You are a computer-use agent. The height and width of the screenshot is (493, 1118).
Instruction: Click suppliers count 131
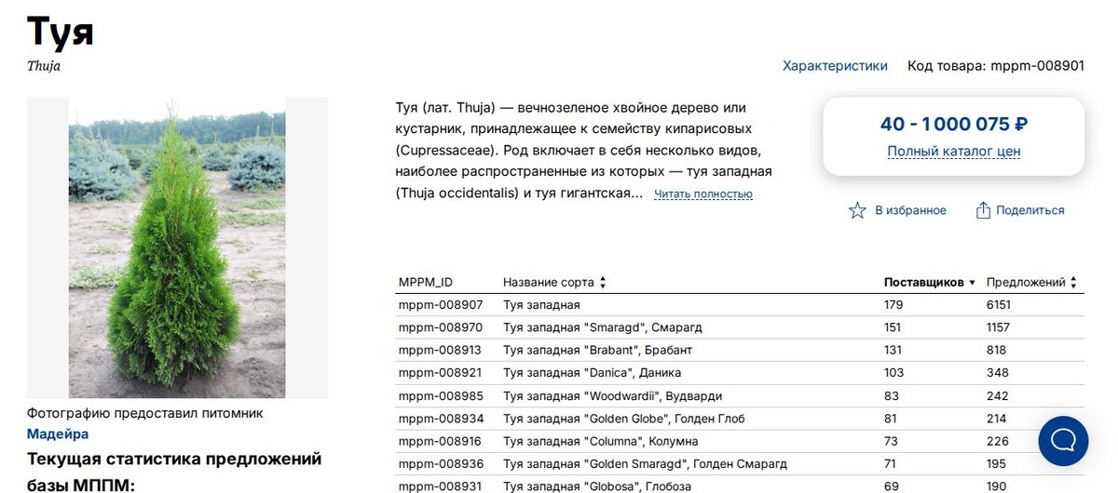(893, 351)
